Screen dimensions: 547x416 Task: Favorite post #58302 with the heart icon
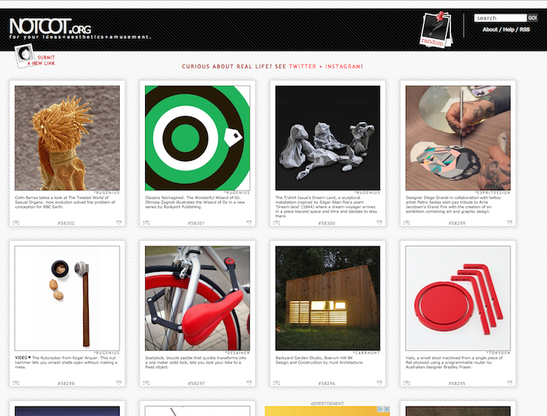(119, 222)
